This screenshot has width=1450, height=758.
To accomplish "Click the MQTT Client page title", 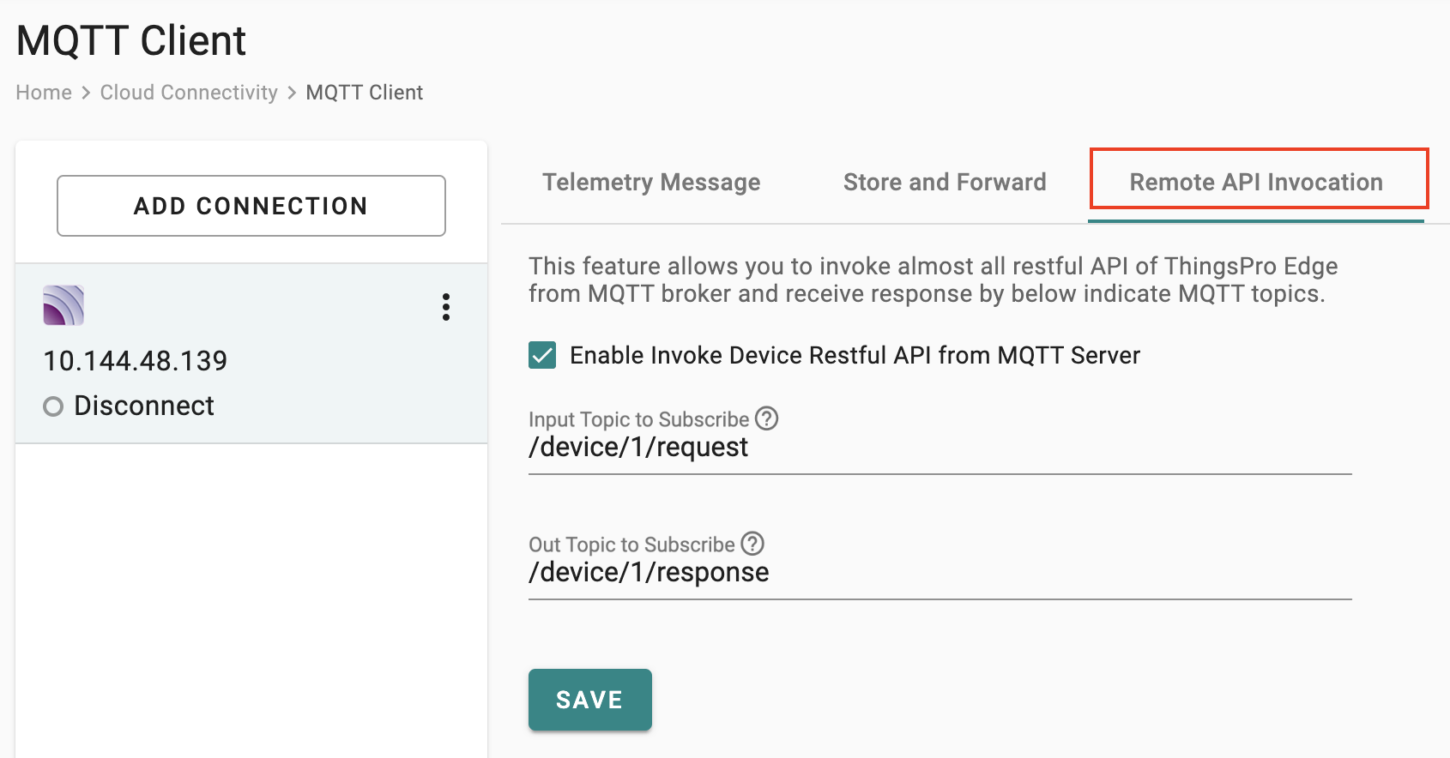I will coord(131,40).
